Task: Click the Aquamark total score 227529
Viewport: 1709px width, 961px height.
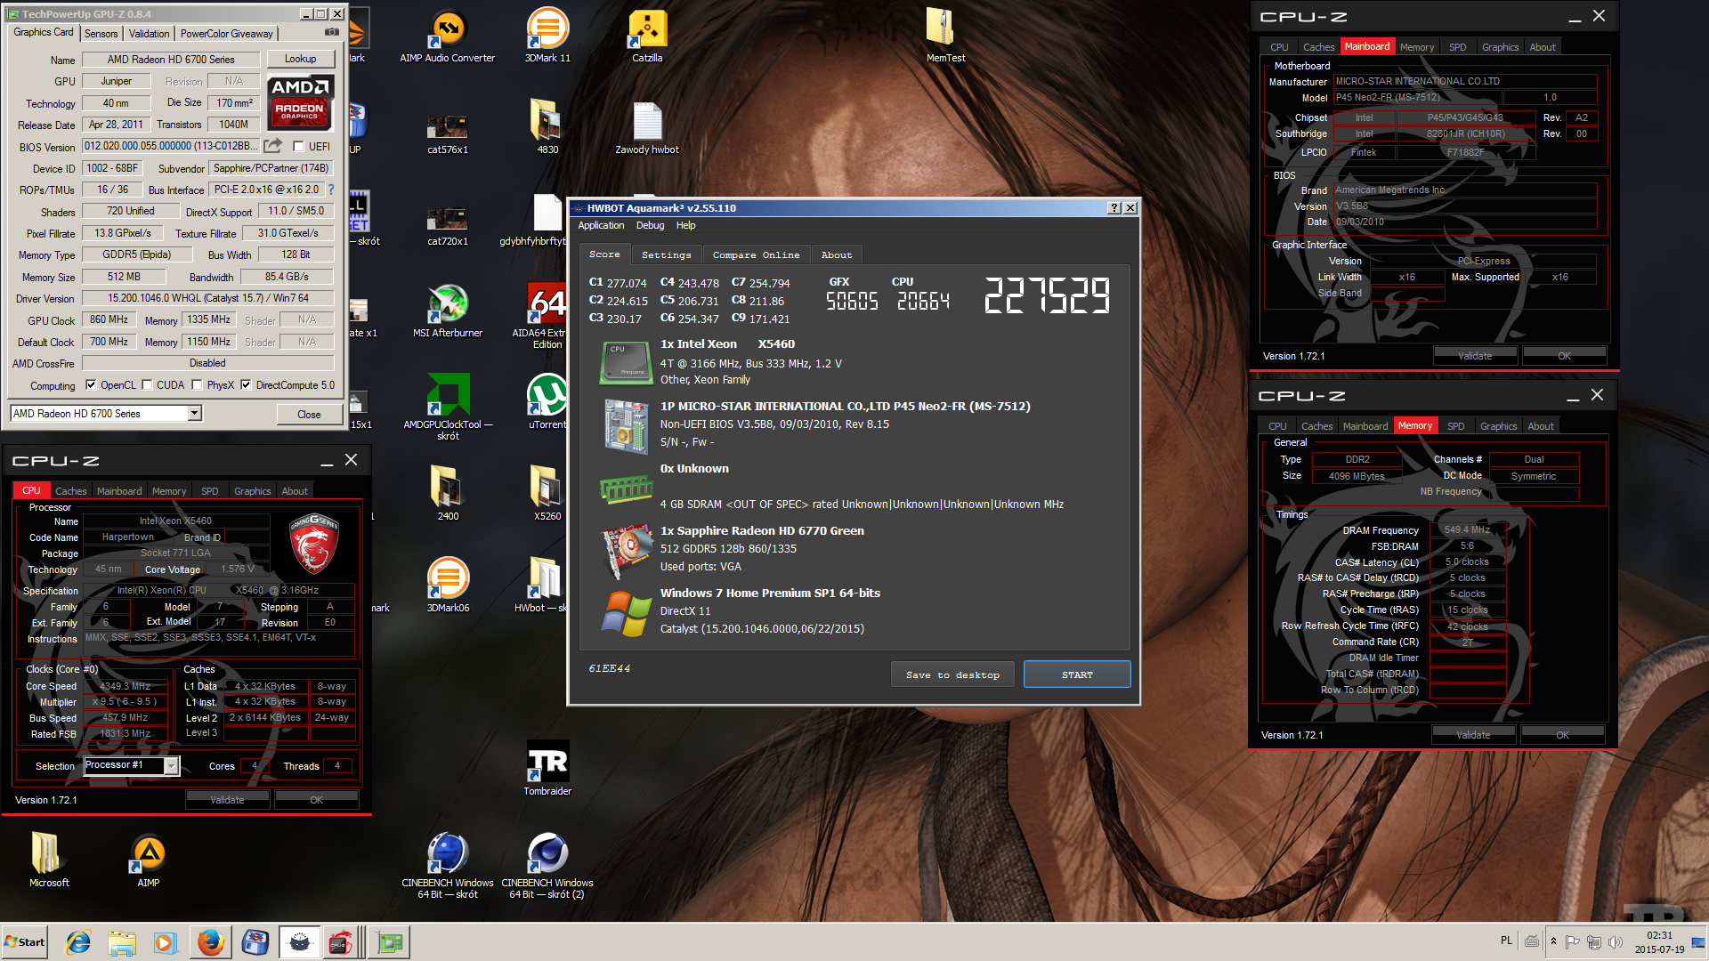Action: click(x=1047, y=295)
